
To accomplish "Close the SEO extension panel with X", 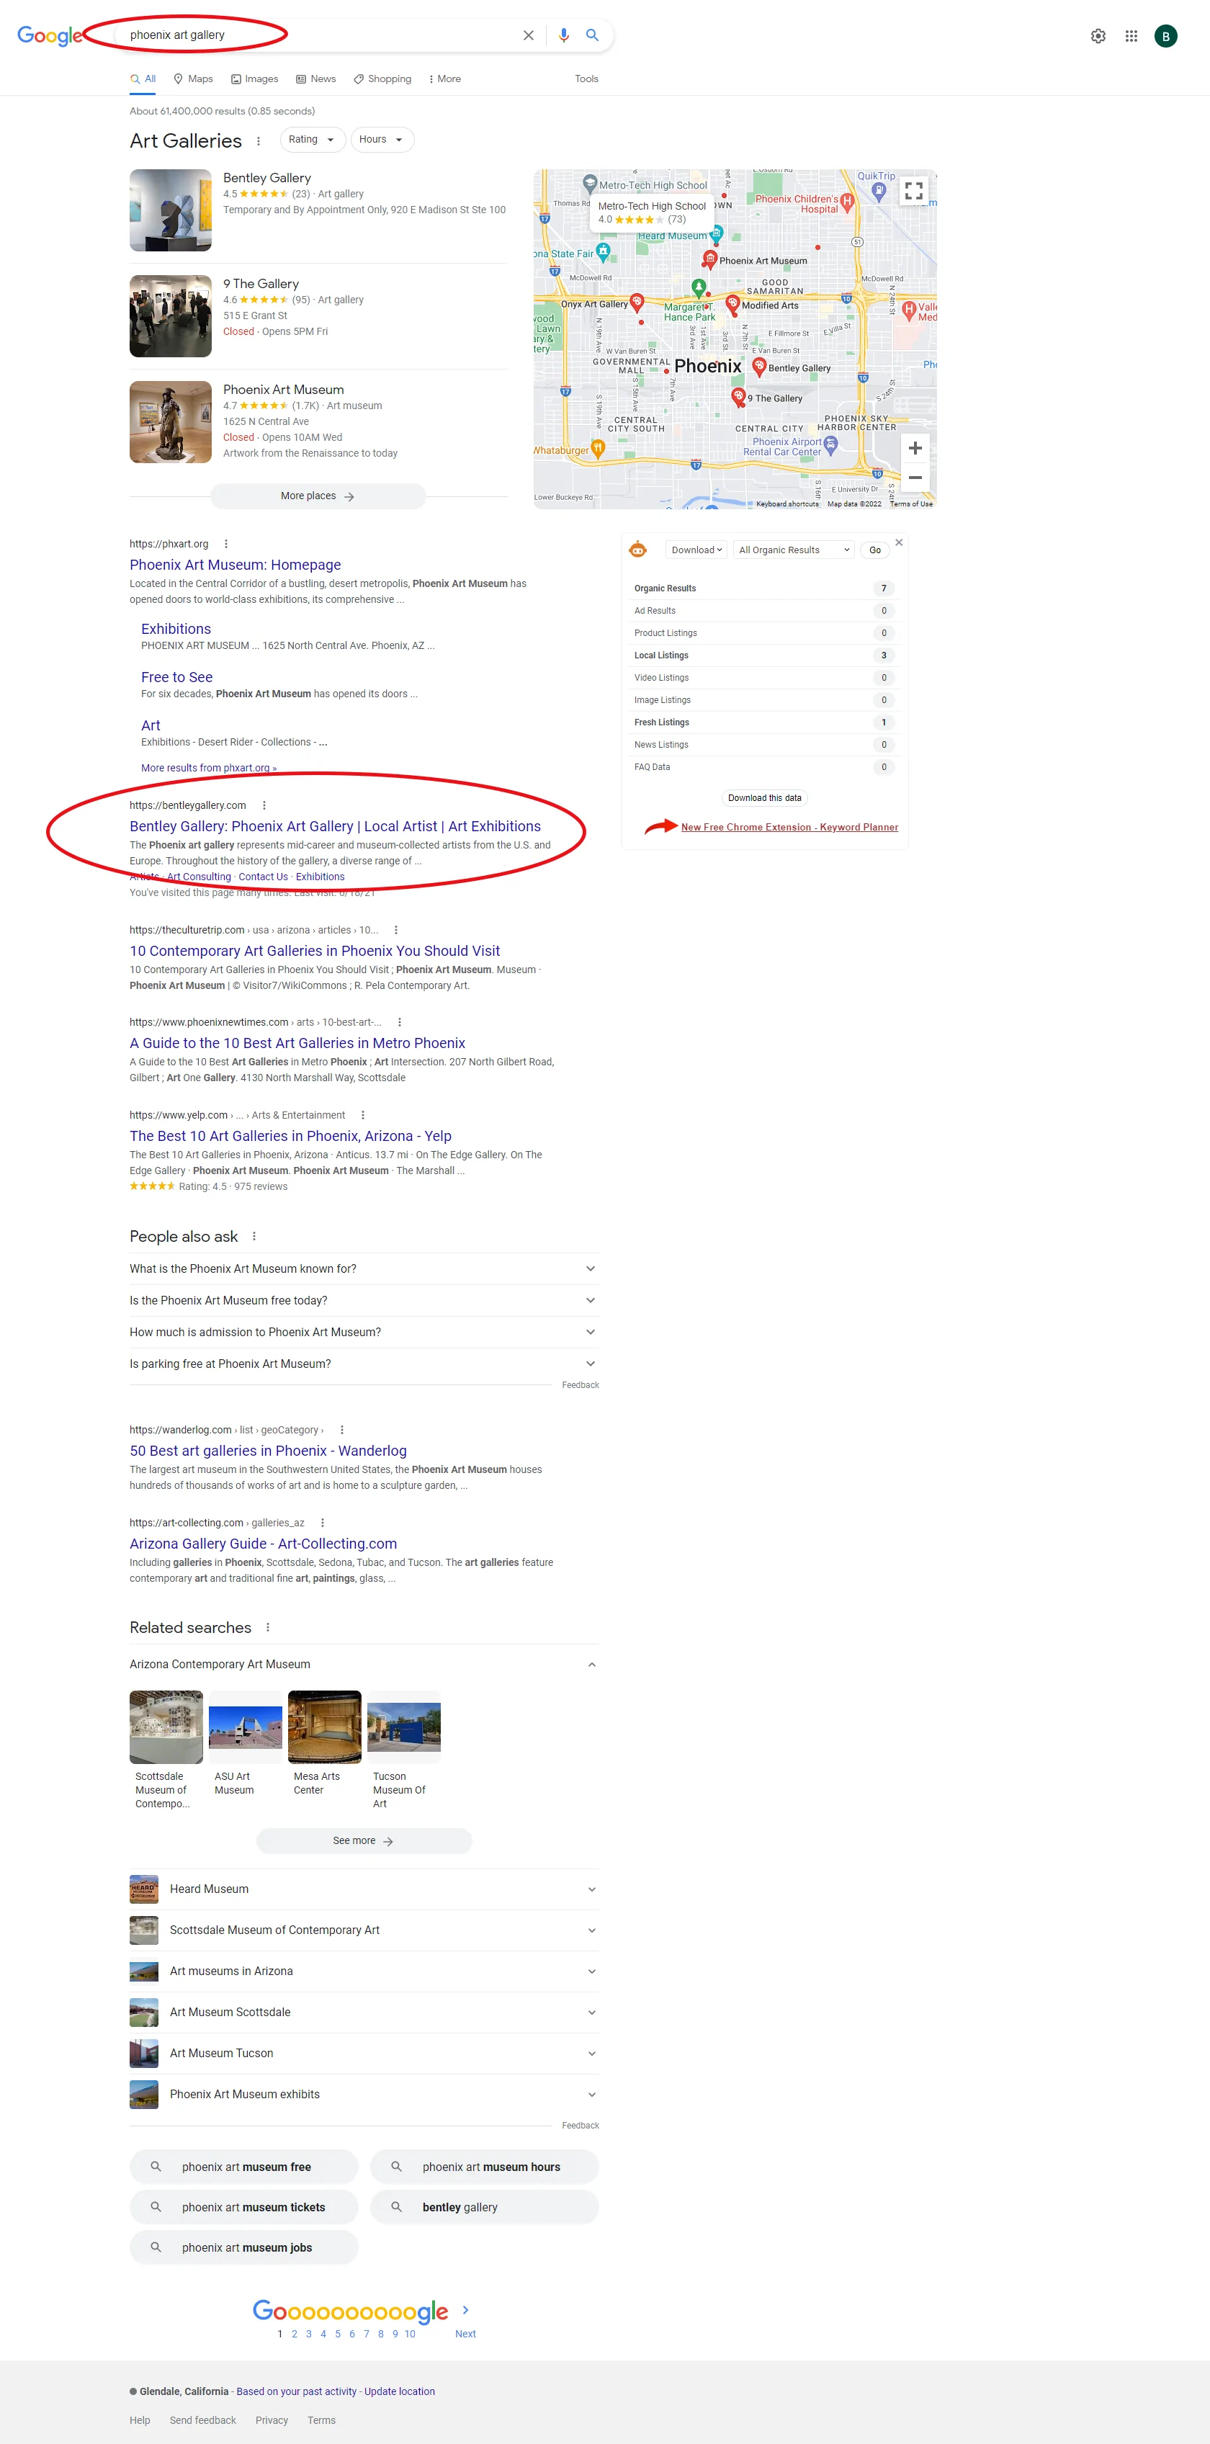I will [x=899, y=542].
